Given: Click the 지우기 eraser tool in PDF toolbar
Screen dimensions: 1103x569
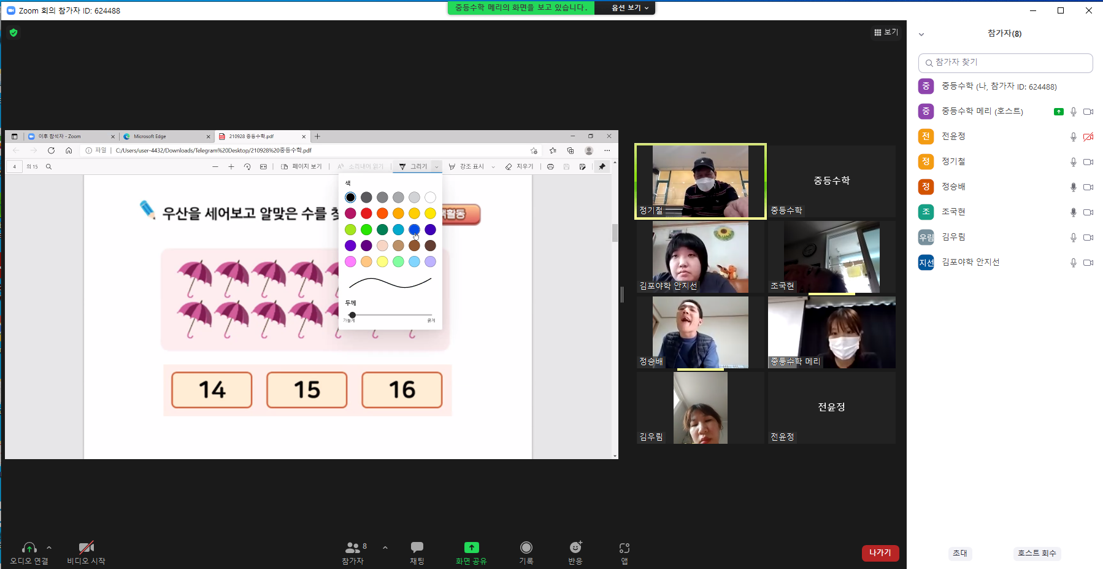Looking at the screenshot, I should tap(519, 166).
